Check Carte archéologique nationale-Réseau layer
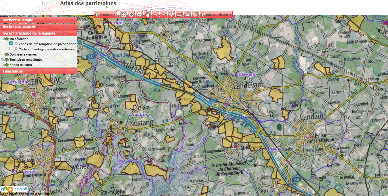 (11, 49)
